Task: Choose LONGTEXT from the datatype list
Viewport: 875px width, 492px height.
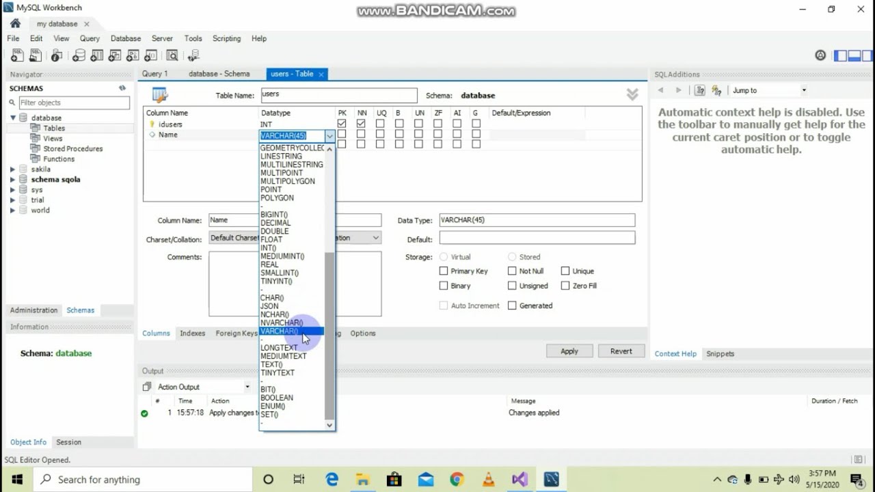Action: coord(291,348)
